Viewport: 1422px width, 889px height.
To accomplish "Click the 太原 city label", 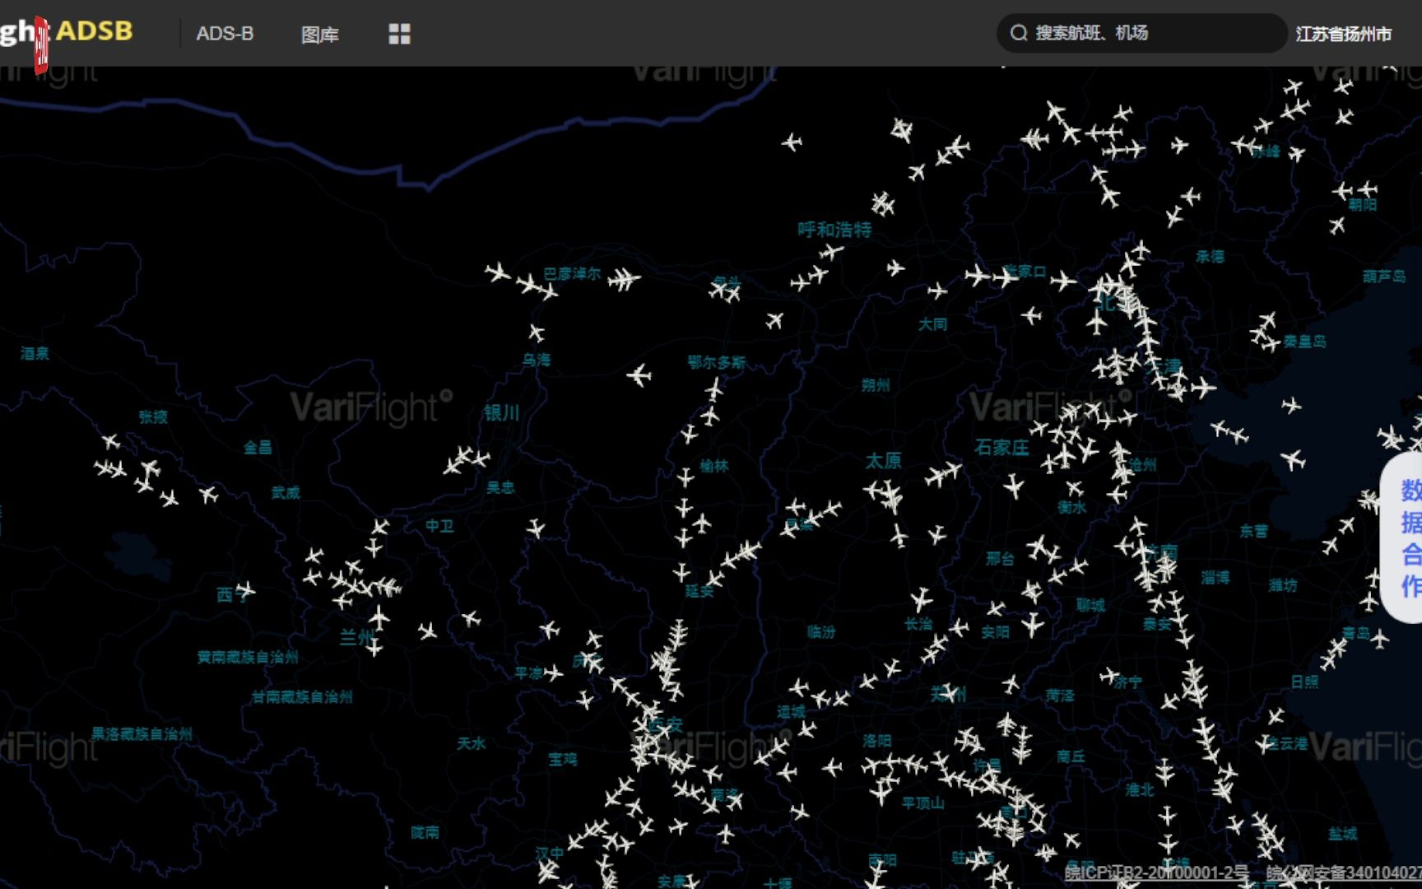I will point(883,460).
